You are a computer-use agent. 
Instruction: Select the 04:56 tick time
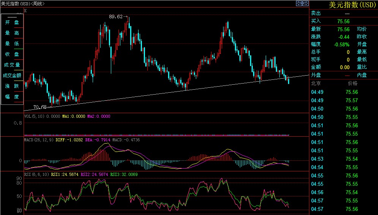[x=317, y=192]
